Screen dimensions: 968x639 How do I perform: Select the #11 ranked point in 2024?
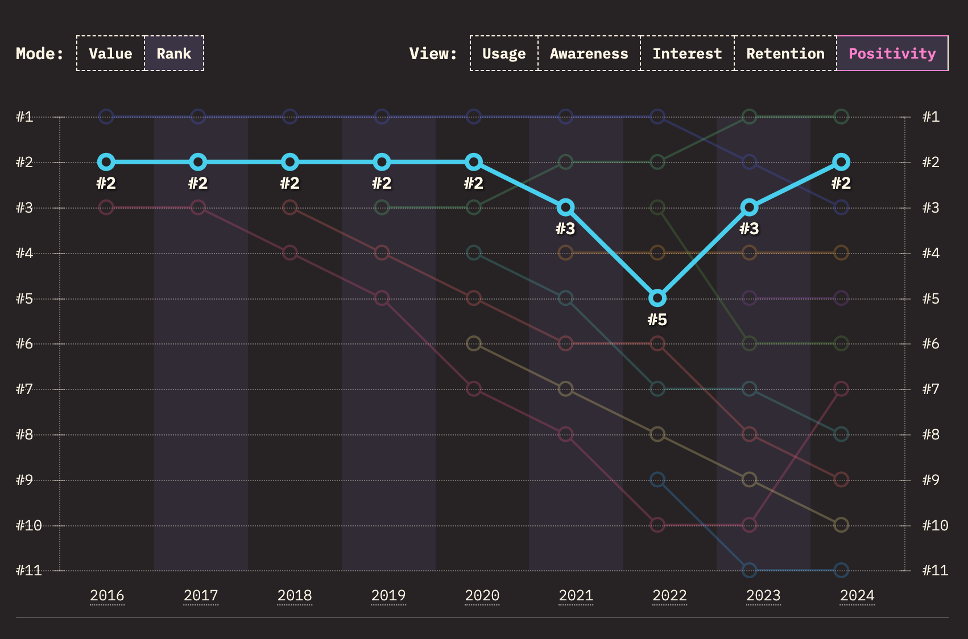tap(841, 570)
